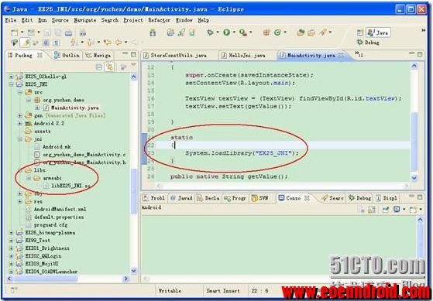Open the Window menu
Image resolution: width=433 pixels, height=301 pixels.
click(184, 20)
